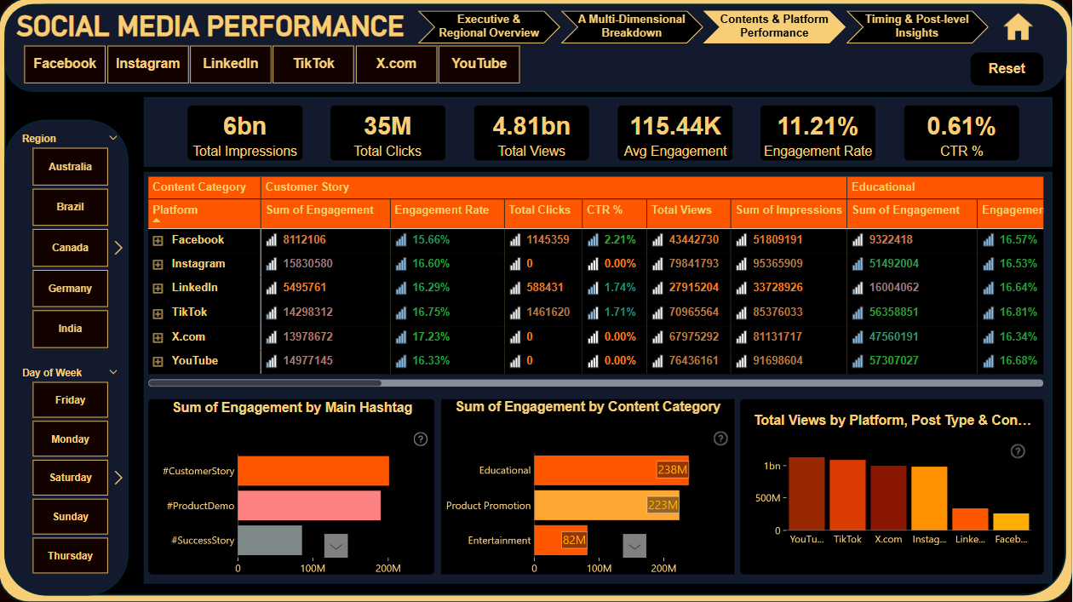
Task: Filter dashboard by Instagram platform
Action: [x=147, y=64]
